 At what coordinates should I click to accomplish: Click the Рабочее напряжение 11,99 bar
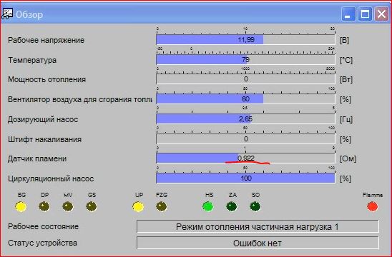[x=245, y=40]
